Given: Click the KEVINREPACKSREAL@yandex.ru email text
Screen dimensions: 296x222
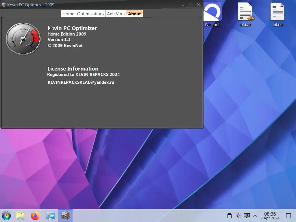Looking at the screenshot, I should (81, 82).
